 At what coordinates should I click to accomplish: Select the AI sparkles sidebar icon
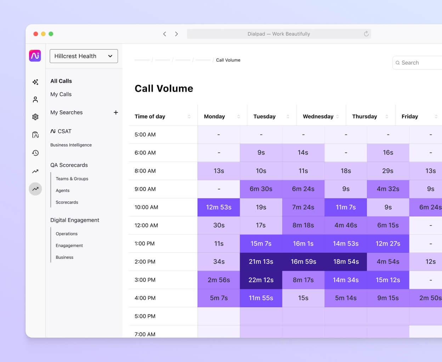[x=35, y=82]
